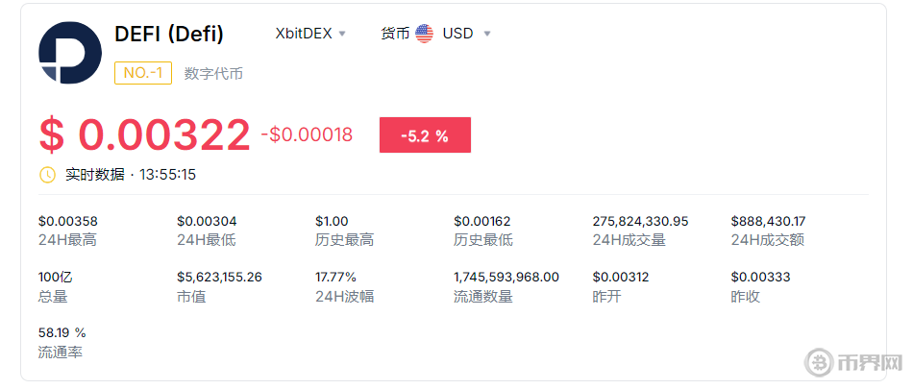The width and height of the screenshot is (913, 389).
Task: Click the clock icon beside real-time data
Action: [47, 175]
